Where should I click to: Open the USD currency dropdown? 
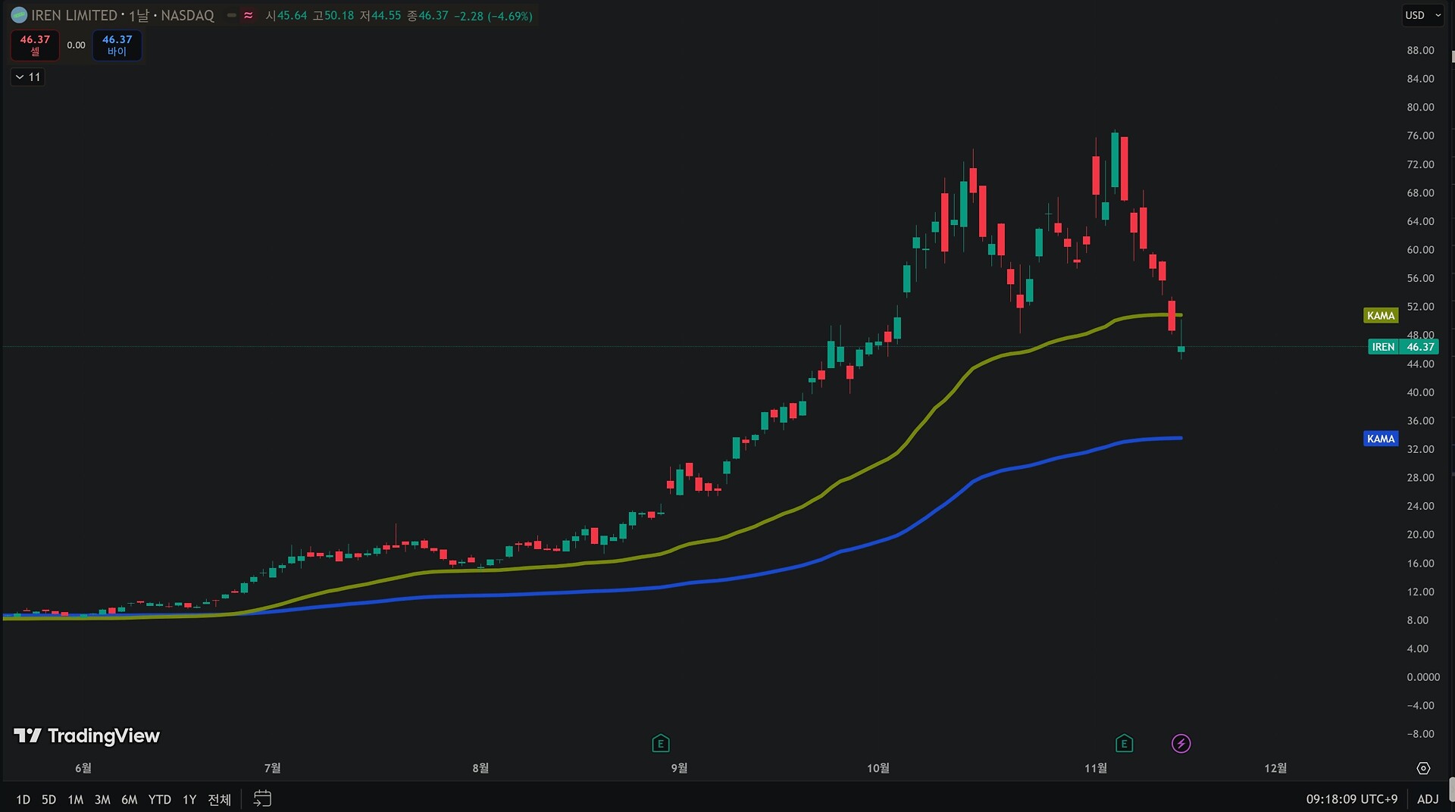(1422, 15)
